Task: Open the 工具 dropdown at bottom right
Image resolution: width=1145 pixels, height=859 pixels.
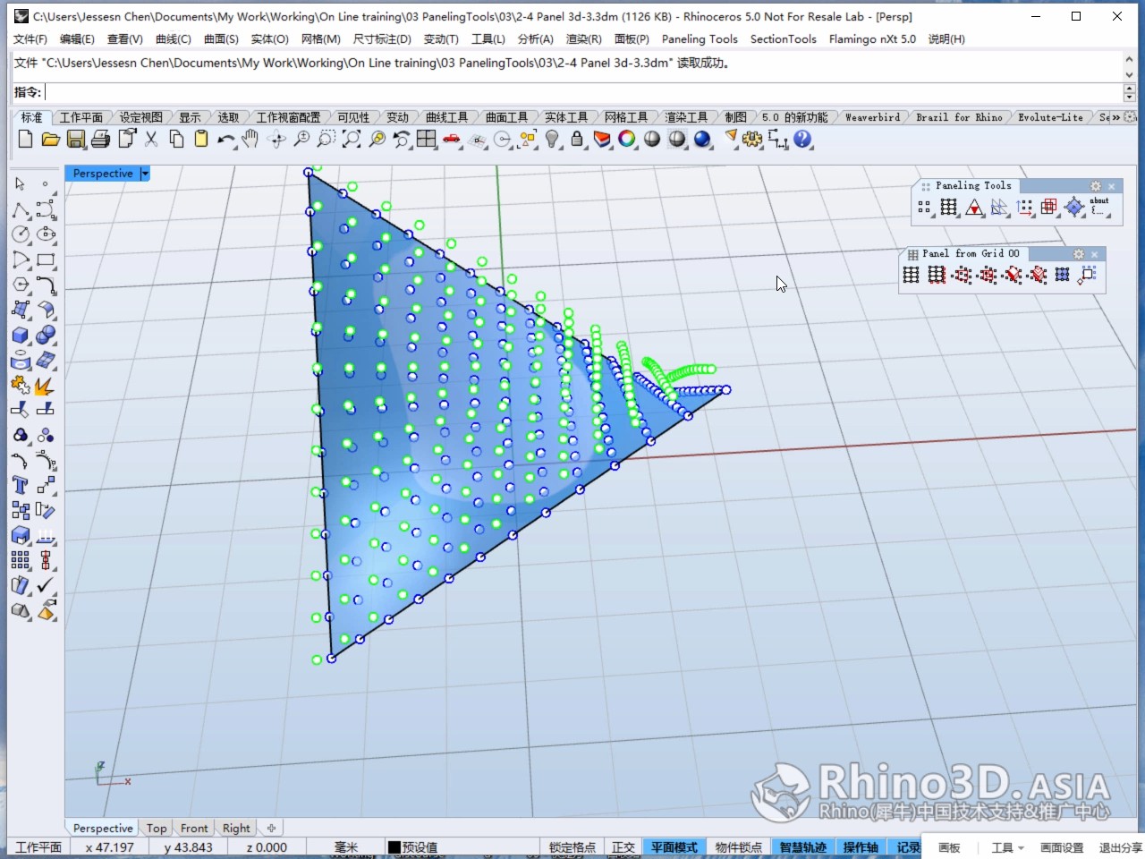Action: [1008, 847]
